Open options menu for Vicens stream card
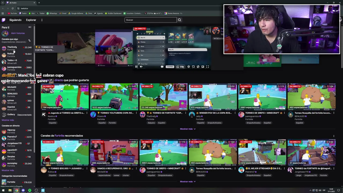 [136, 113]
